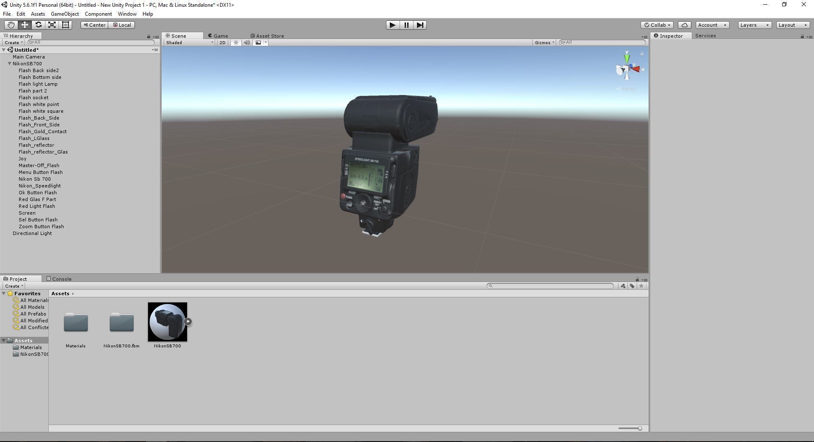
Task: Click the save search star icon
Action: pyautogui.click(x=641, y=286)
